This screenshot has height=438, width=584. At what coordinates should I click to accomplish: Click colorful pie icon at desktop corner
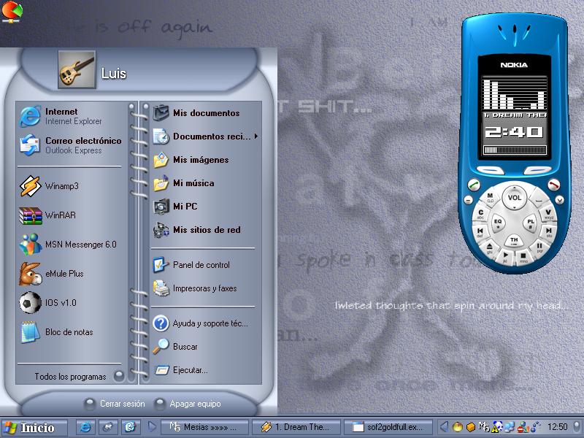(12, 12)
